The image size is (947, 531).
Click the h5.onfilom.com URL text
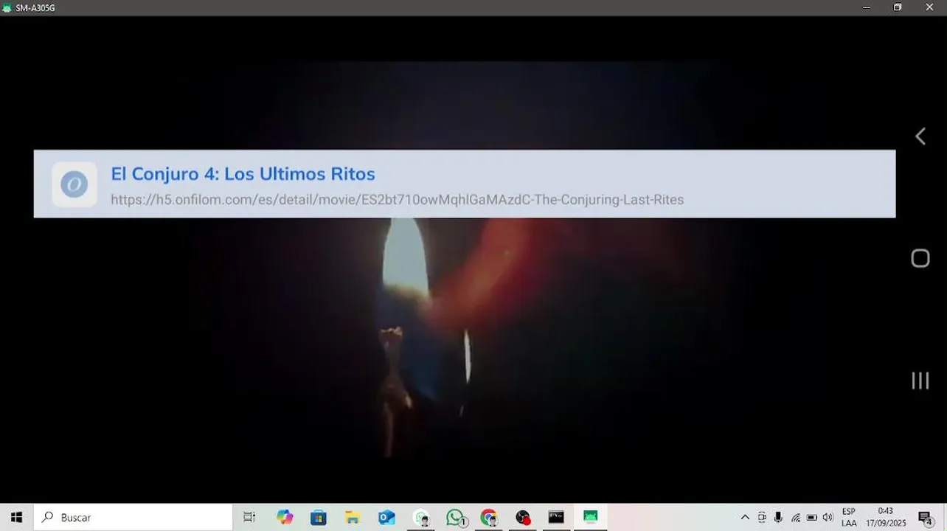(397, 200)
